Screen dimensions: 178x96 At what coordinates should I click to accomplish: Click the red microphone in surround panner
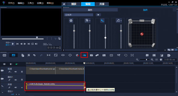(142, 34)
